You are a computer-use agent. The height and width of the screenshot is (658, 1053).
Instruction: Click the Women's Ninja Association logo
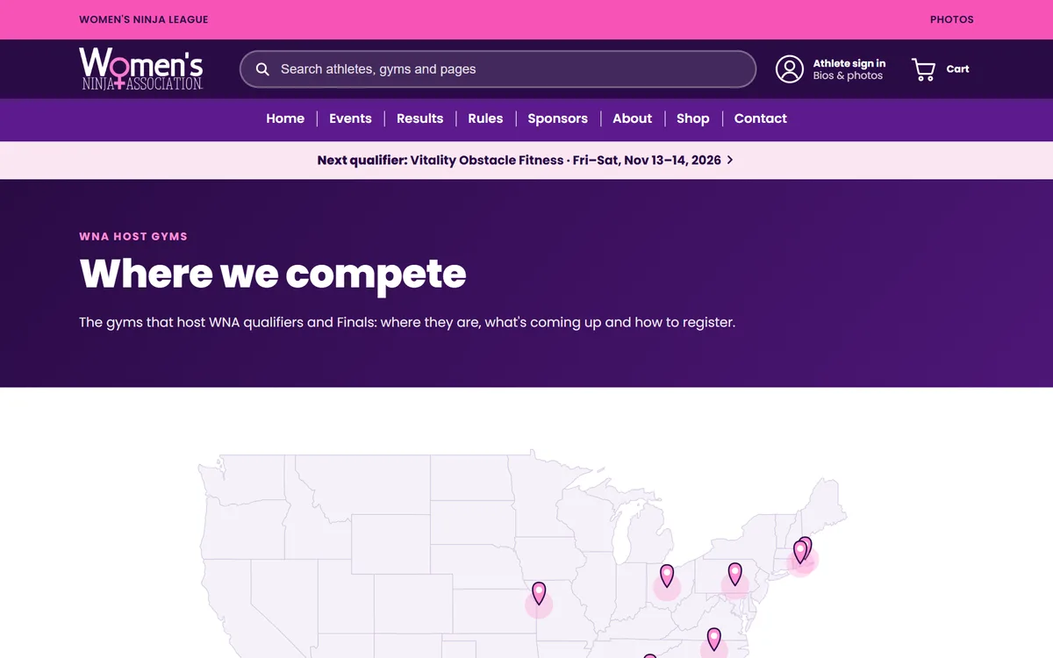(x=141, y=68)
